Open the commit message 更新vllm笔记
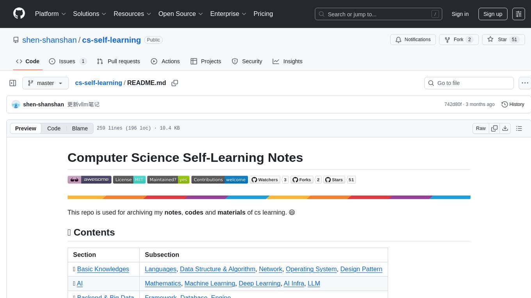 83,105
